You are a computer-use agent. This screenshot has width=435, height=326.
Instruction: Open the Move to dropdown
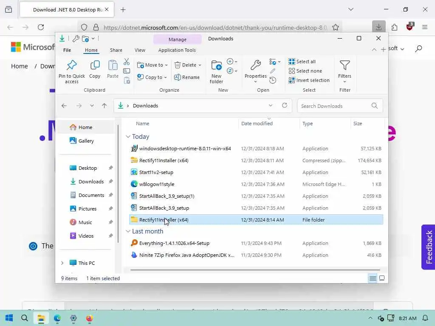click(153, 65)
